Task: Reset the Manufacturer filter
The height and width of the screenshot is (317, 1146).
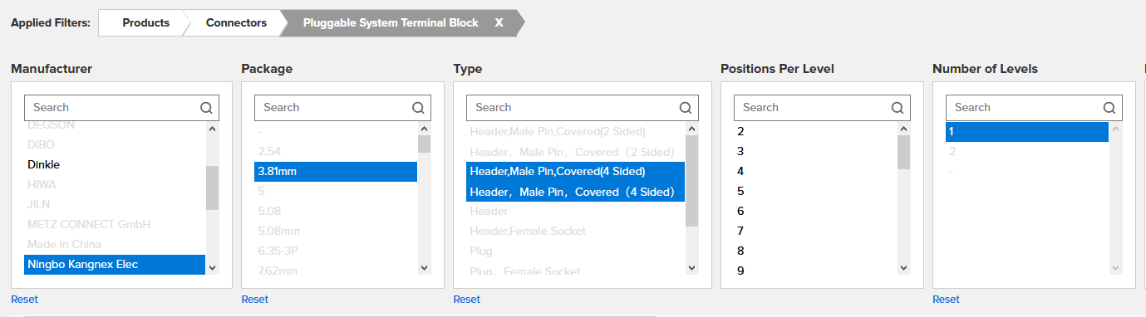Action: (24, 300)
